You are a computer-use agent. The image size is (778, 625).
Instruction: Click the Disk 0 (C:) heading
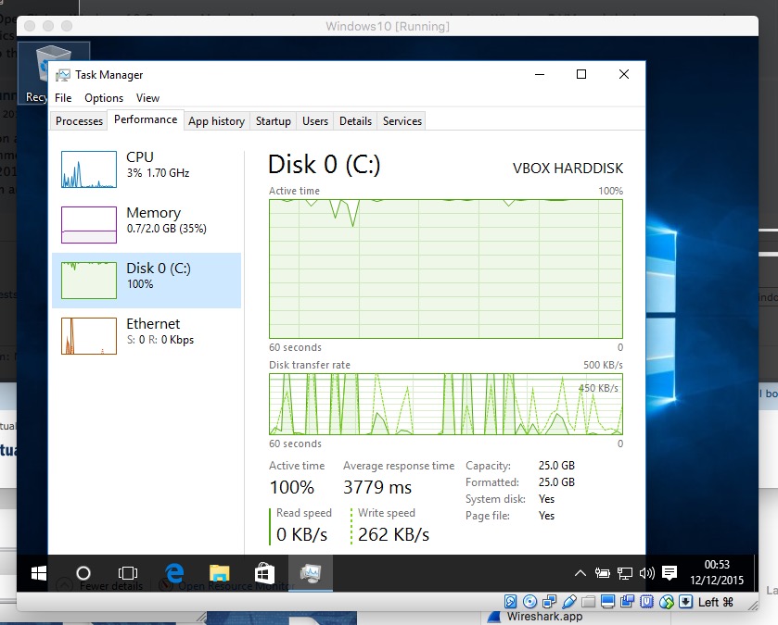(x=324, y=165)
